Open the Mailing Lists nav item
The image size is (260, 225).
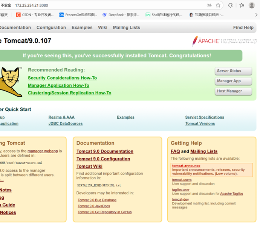click(127, 28)
